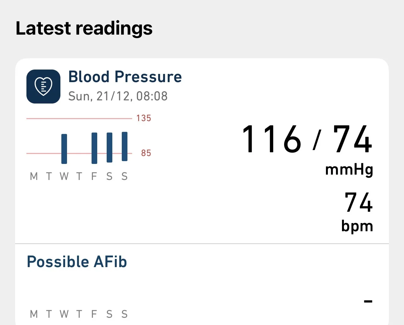
Task: Select Wednesday's blood pressure bar
Action: pos(64,149)
